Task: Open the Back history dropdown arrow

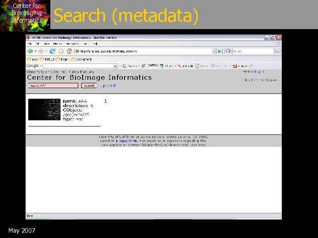Action: [x=35, y=51]
